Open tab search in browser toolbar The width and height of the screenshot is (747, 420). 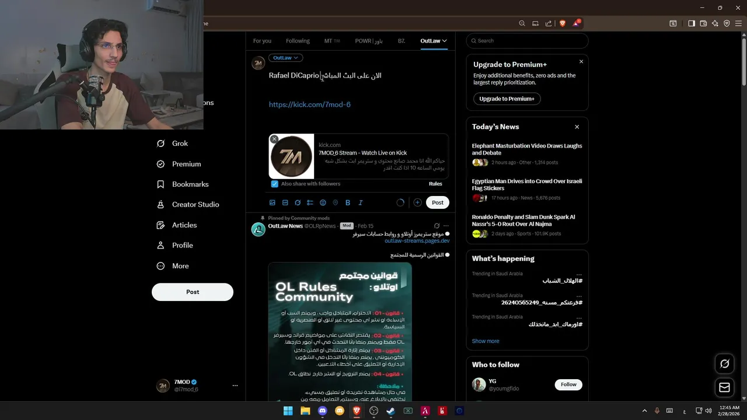pyautogui.click(x=673, y=23)
